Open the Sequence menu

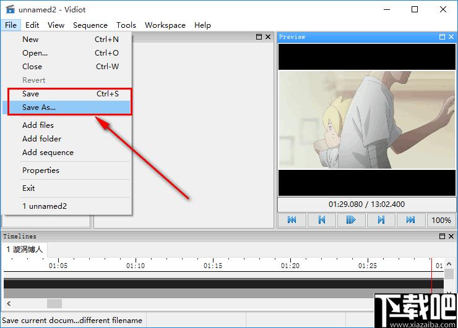tap(90, 25)
